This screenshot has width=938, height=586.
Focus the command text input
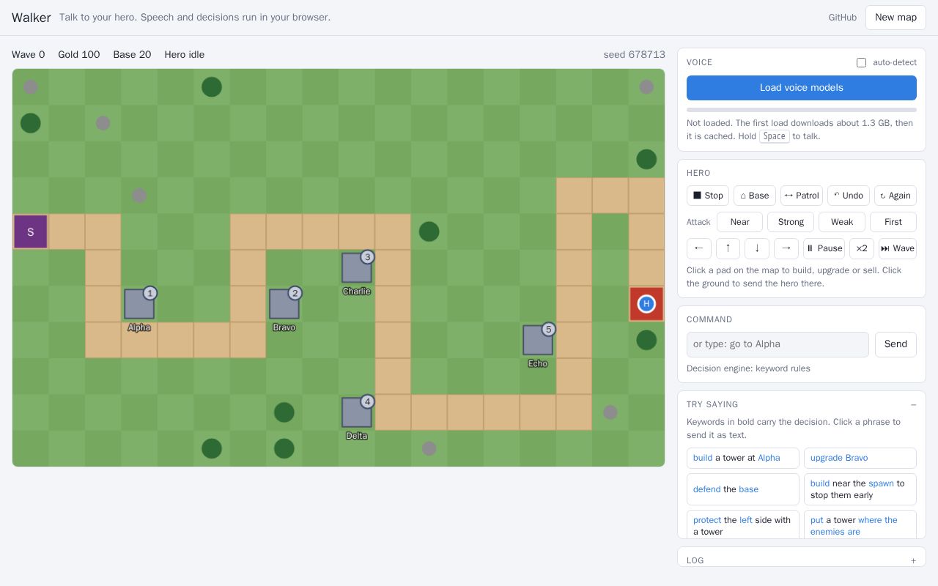778,344
